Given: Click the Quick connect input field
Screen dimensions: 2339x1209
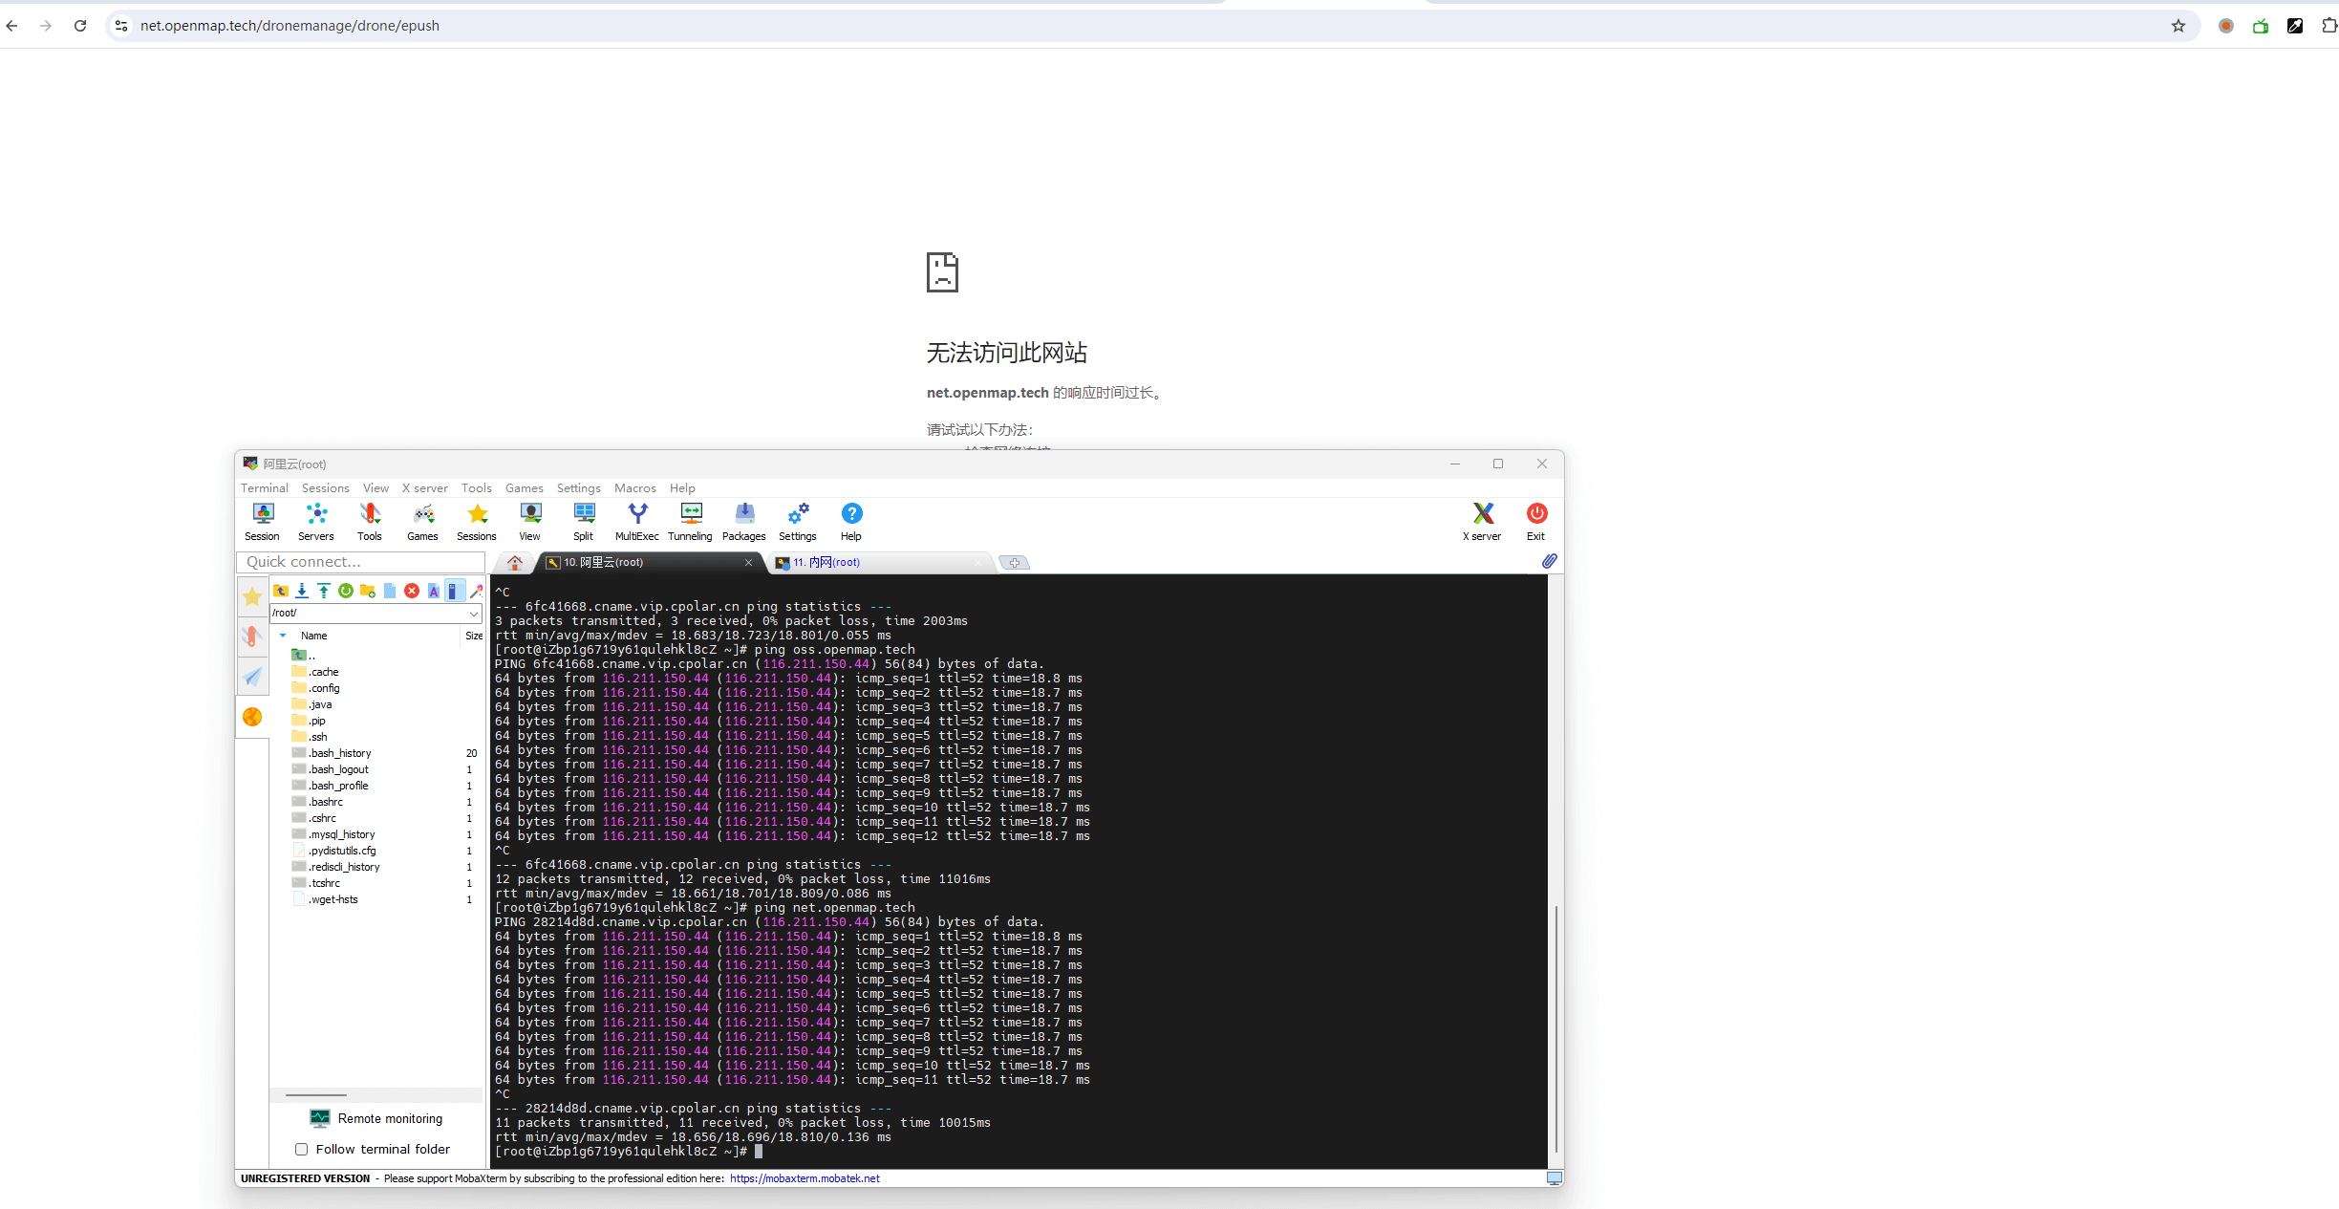Looking at the screenshot, I should [361, 562].
